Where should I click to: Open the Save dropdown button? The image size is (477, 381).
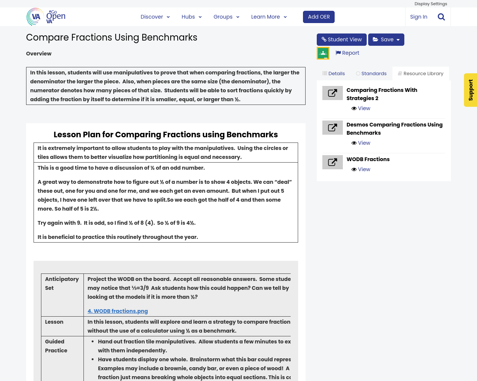point(386,39)
